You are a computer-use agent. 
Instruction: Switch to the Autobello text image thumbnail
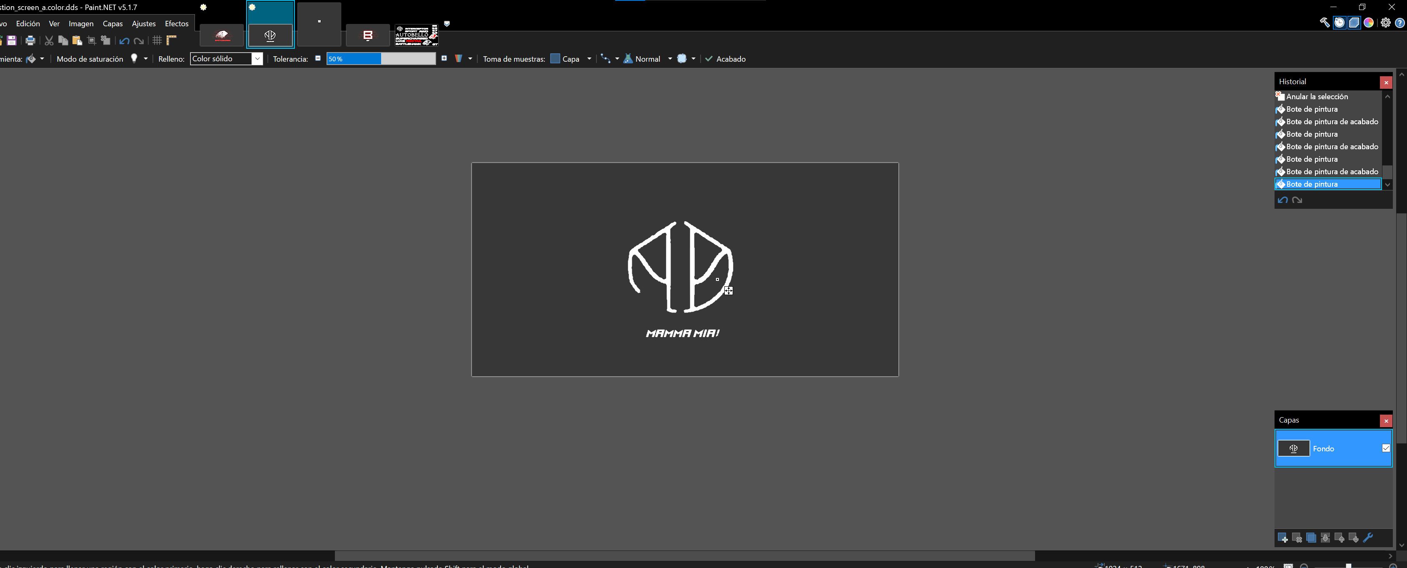pyautogui.click(x=417, y=35)
